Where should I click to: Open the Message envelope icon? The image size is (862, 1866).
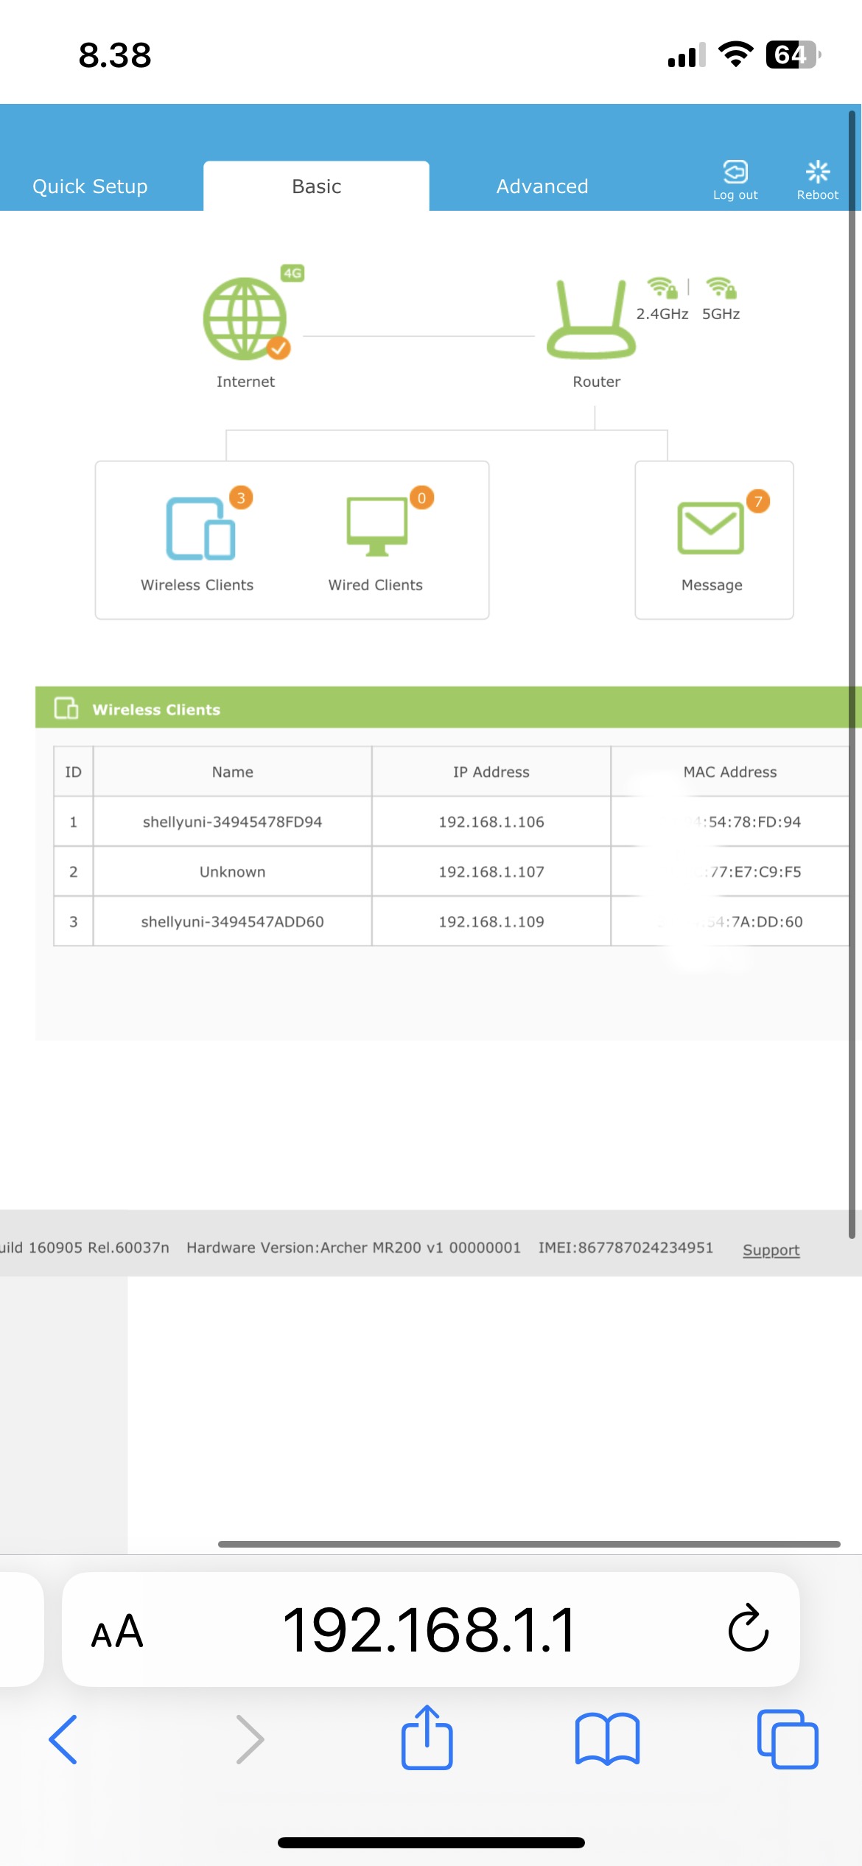pyautogui.click(x=711, y=528)
